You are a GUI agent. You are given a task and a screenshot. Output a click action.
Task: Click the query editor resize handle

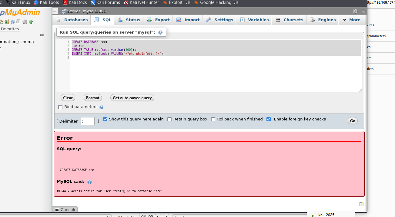click(360, 90)
